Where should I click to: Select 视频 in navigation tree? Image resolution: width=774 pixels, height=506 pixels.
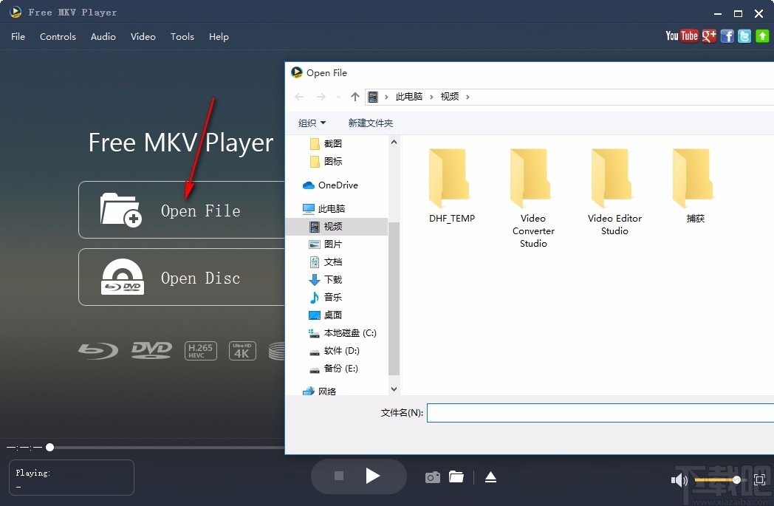click(x=337, y=227)
